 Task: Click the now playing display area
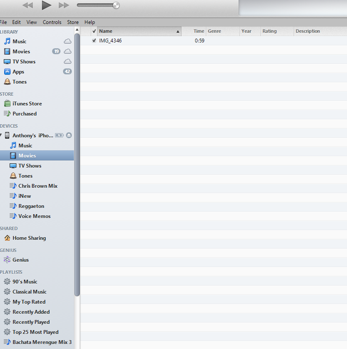point(293,8)
